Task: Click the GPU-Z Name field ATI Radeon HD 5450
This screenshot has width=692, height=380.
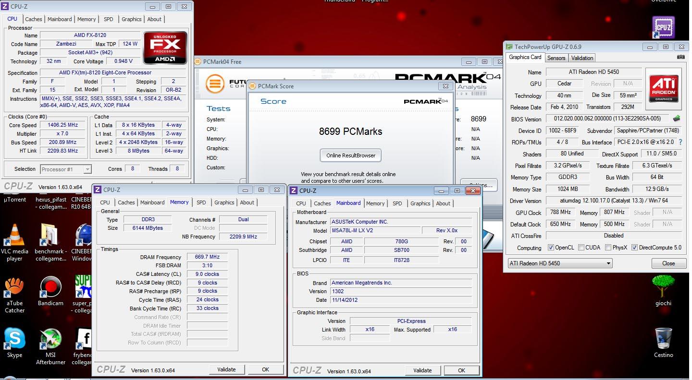Action: tap(593, 72)
